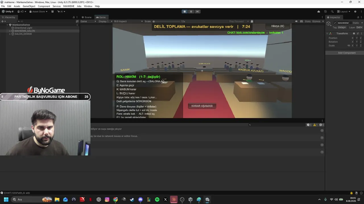Open the Transform component help icon
The height and width of the screenshot is (204, 364).
(x=354, y=33)
